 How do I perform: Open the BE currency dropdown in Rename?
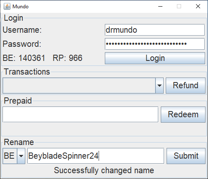click(x=14, y=156)
